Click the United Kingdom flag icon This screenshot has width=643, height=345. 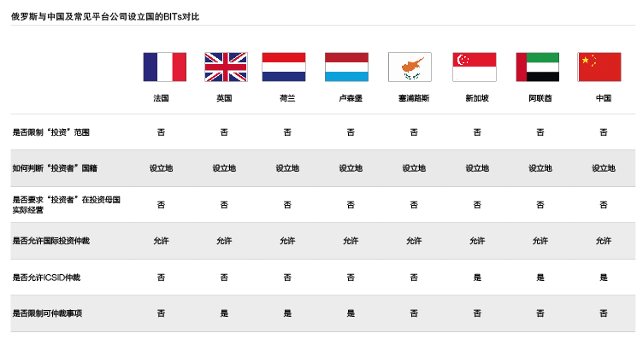(x=226, y=67)
